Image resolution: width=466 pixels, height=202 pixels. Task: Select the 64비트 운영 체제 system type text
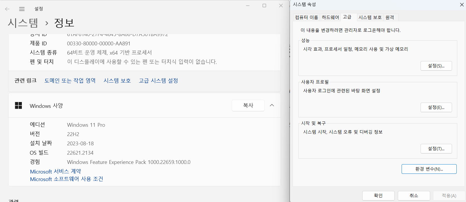(x=109, y=53)
